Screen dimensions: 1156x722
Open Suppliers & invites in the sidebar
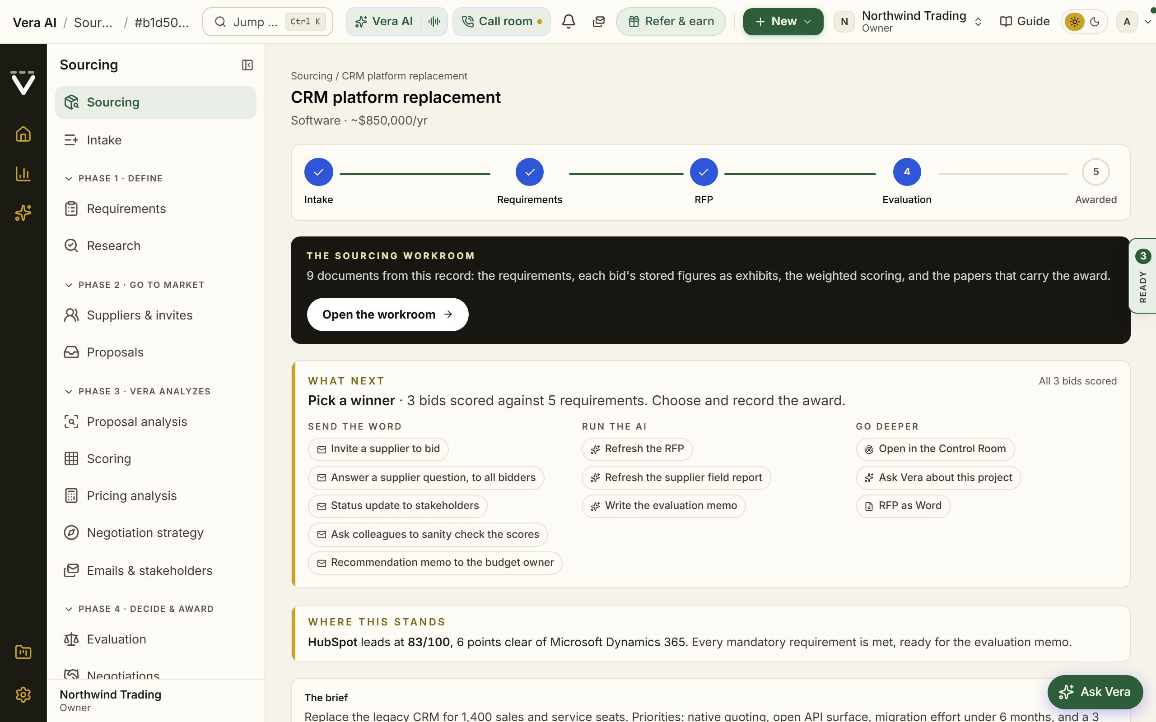tap(156, 315)
